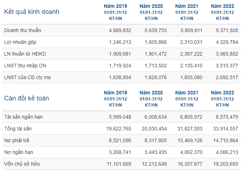Viewport: 241px width, 171px height.
Task: Click the LN thuần từ HĐKD row
Action: pos(121,54)
